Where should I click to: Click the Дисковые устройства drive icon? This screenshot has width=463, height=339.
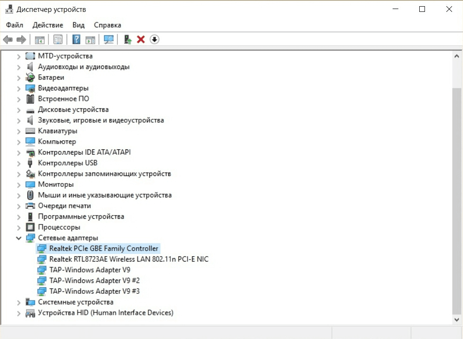30,111
